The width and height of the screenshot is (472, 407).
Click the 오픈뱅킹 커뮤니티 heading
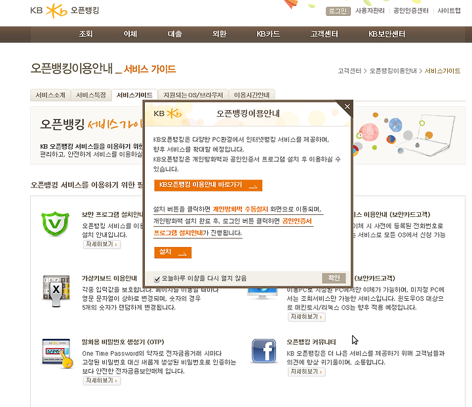[x=311, y=342]
